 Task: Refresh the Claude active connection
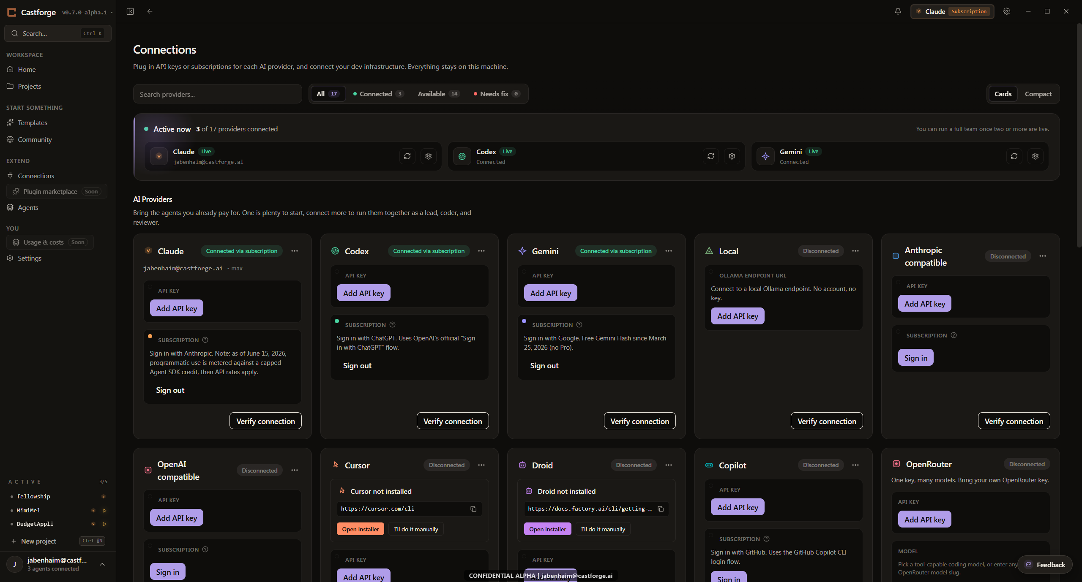(407, 156)
